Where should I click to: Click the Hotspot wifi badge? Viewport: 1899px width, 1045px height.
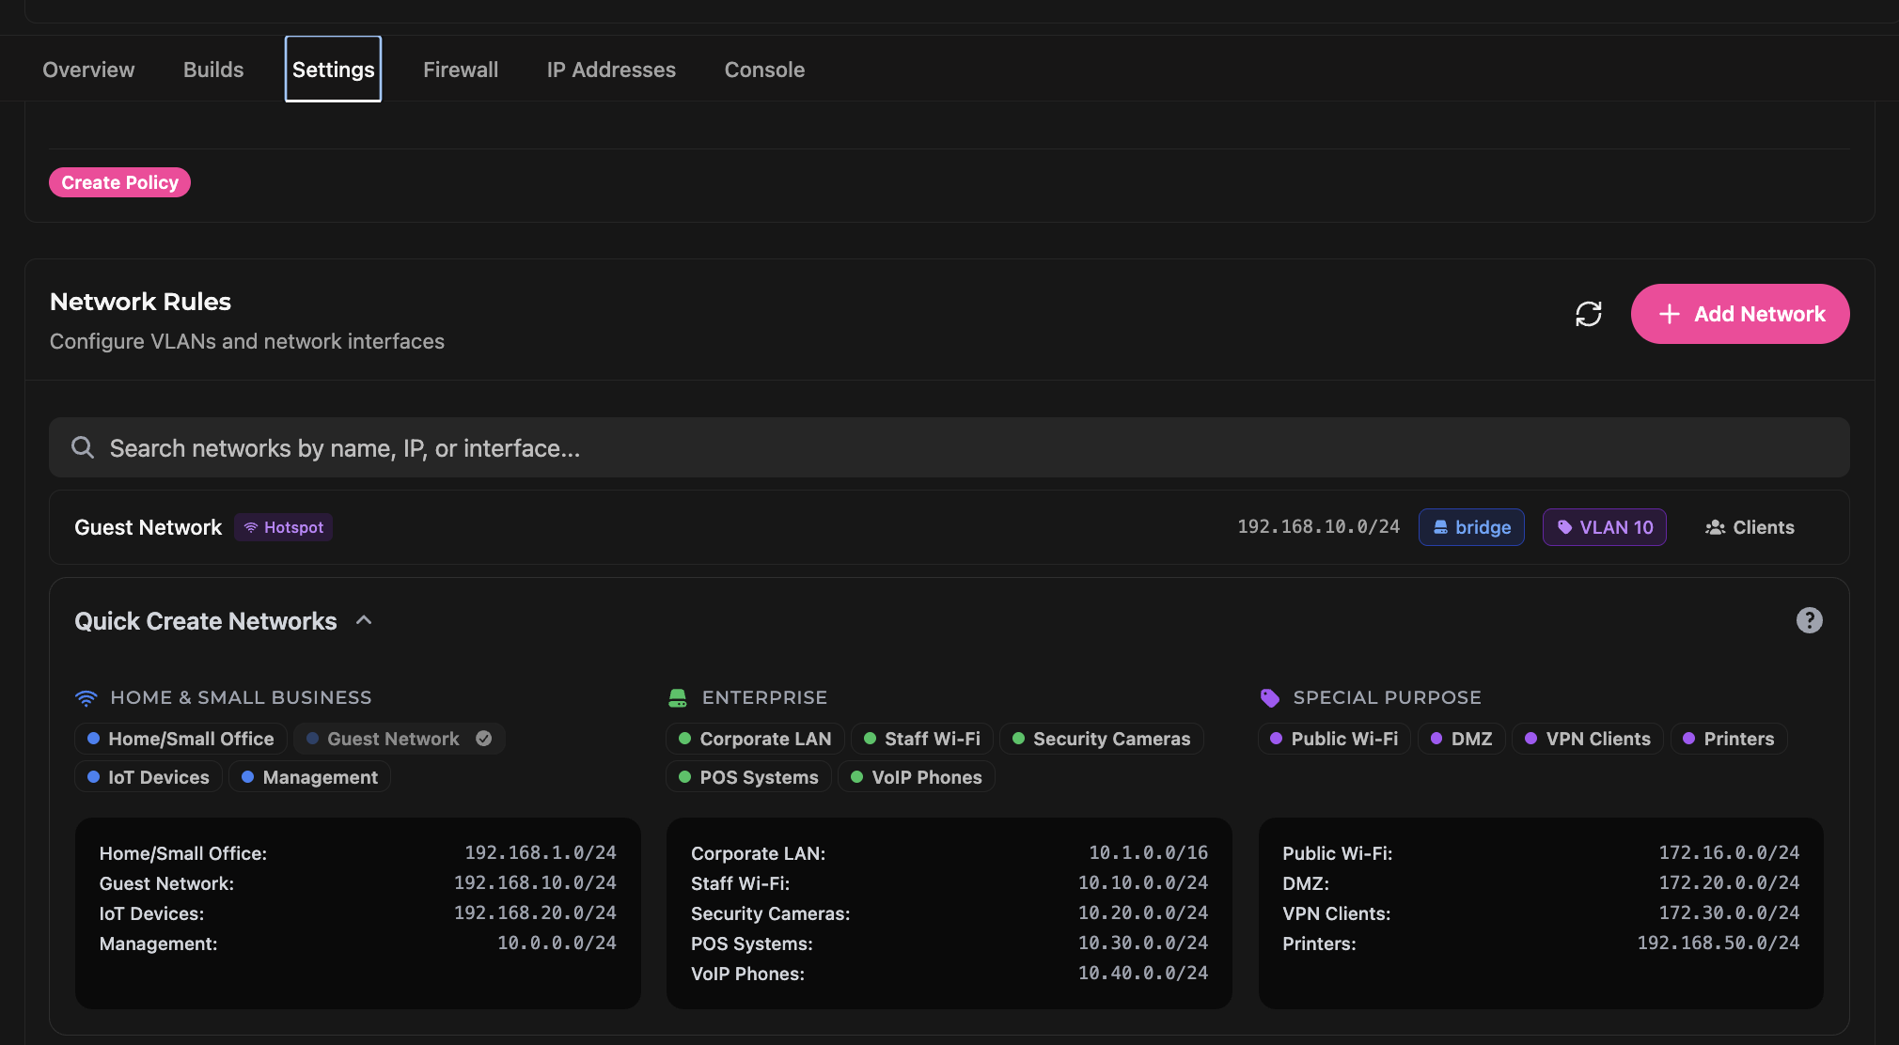coord(283,527)
